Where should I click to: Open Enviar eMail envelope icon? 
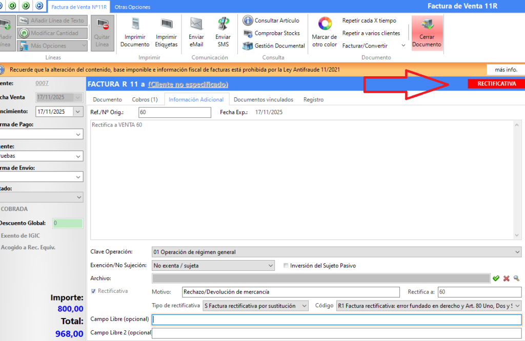(196, 25)
